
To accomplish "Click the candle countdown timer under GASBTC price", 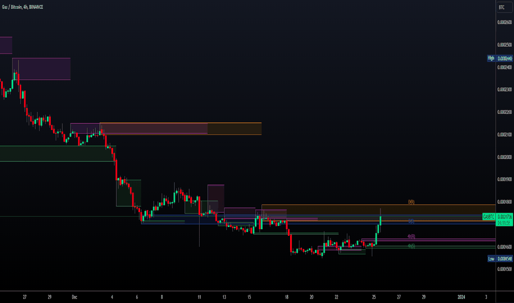I will tap(504, 223).
